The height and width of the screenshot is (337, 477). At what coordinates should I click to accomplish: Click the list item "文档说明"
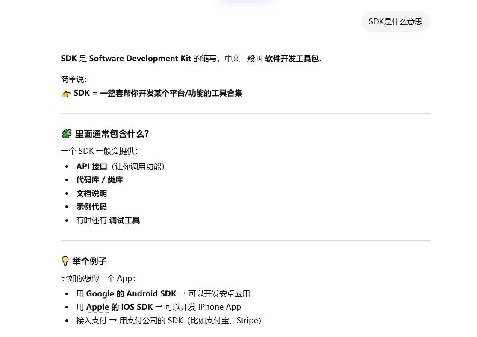pos(91,193)
